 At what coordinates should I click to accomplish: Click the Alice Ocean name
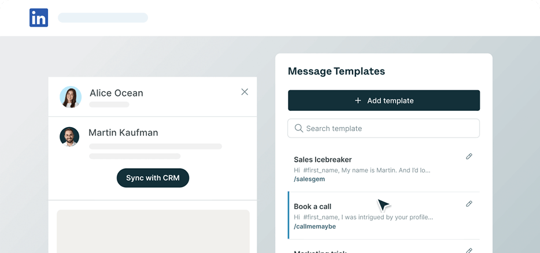116,93
